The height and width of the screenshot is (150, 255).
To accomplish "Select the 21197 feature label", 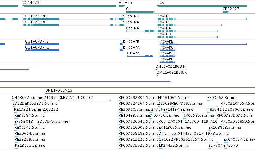I will 50,98.
